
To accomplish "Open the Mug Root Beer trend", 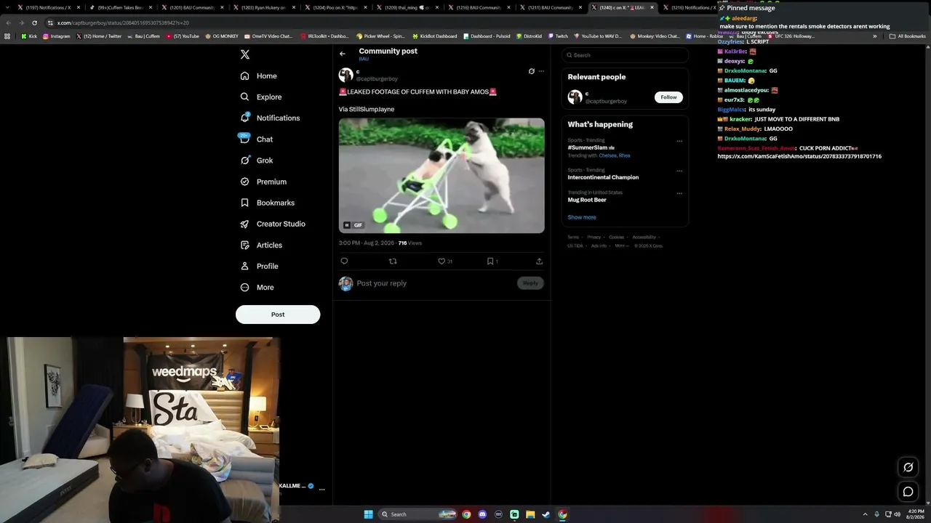I will click(x=587, y=200).
